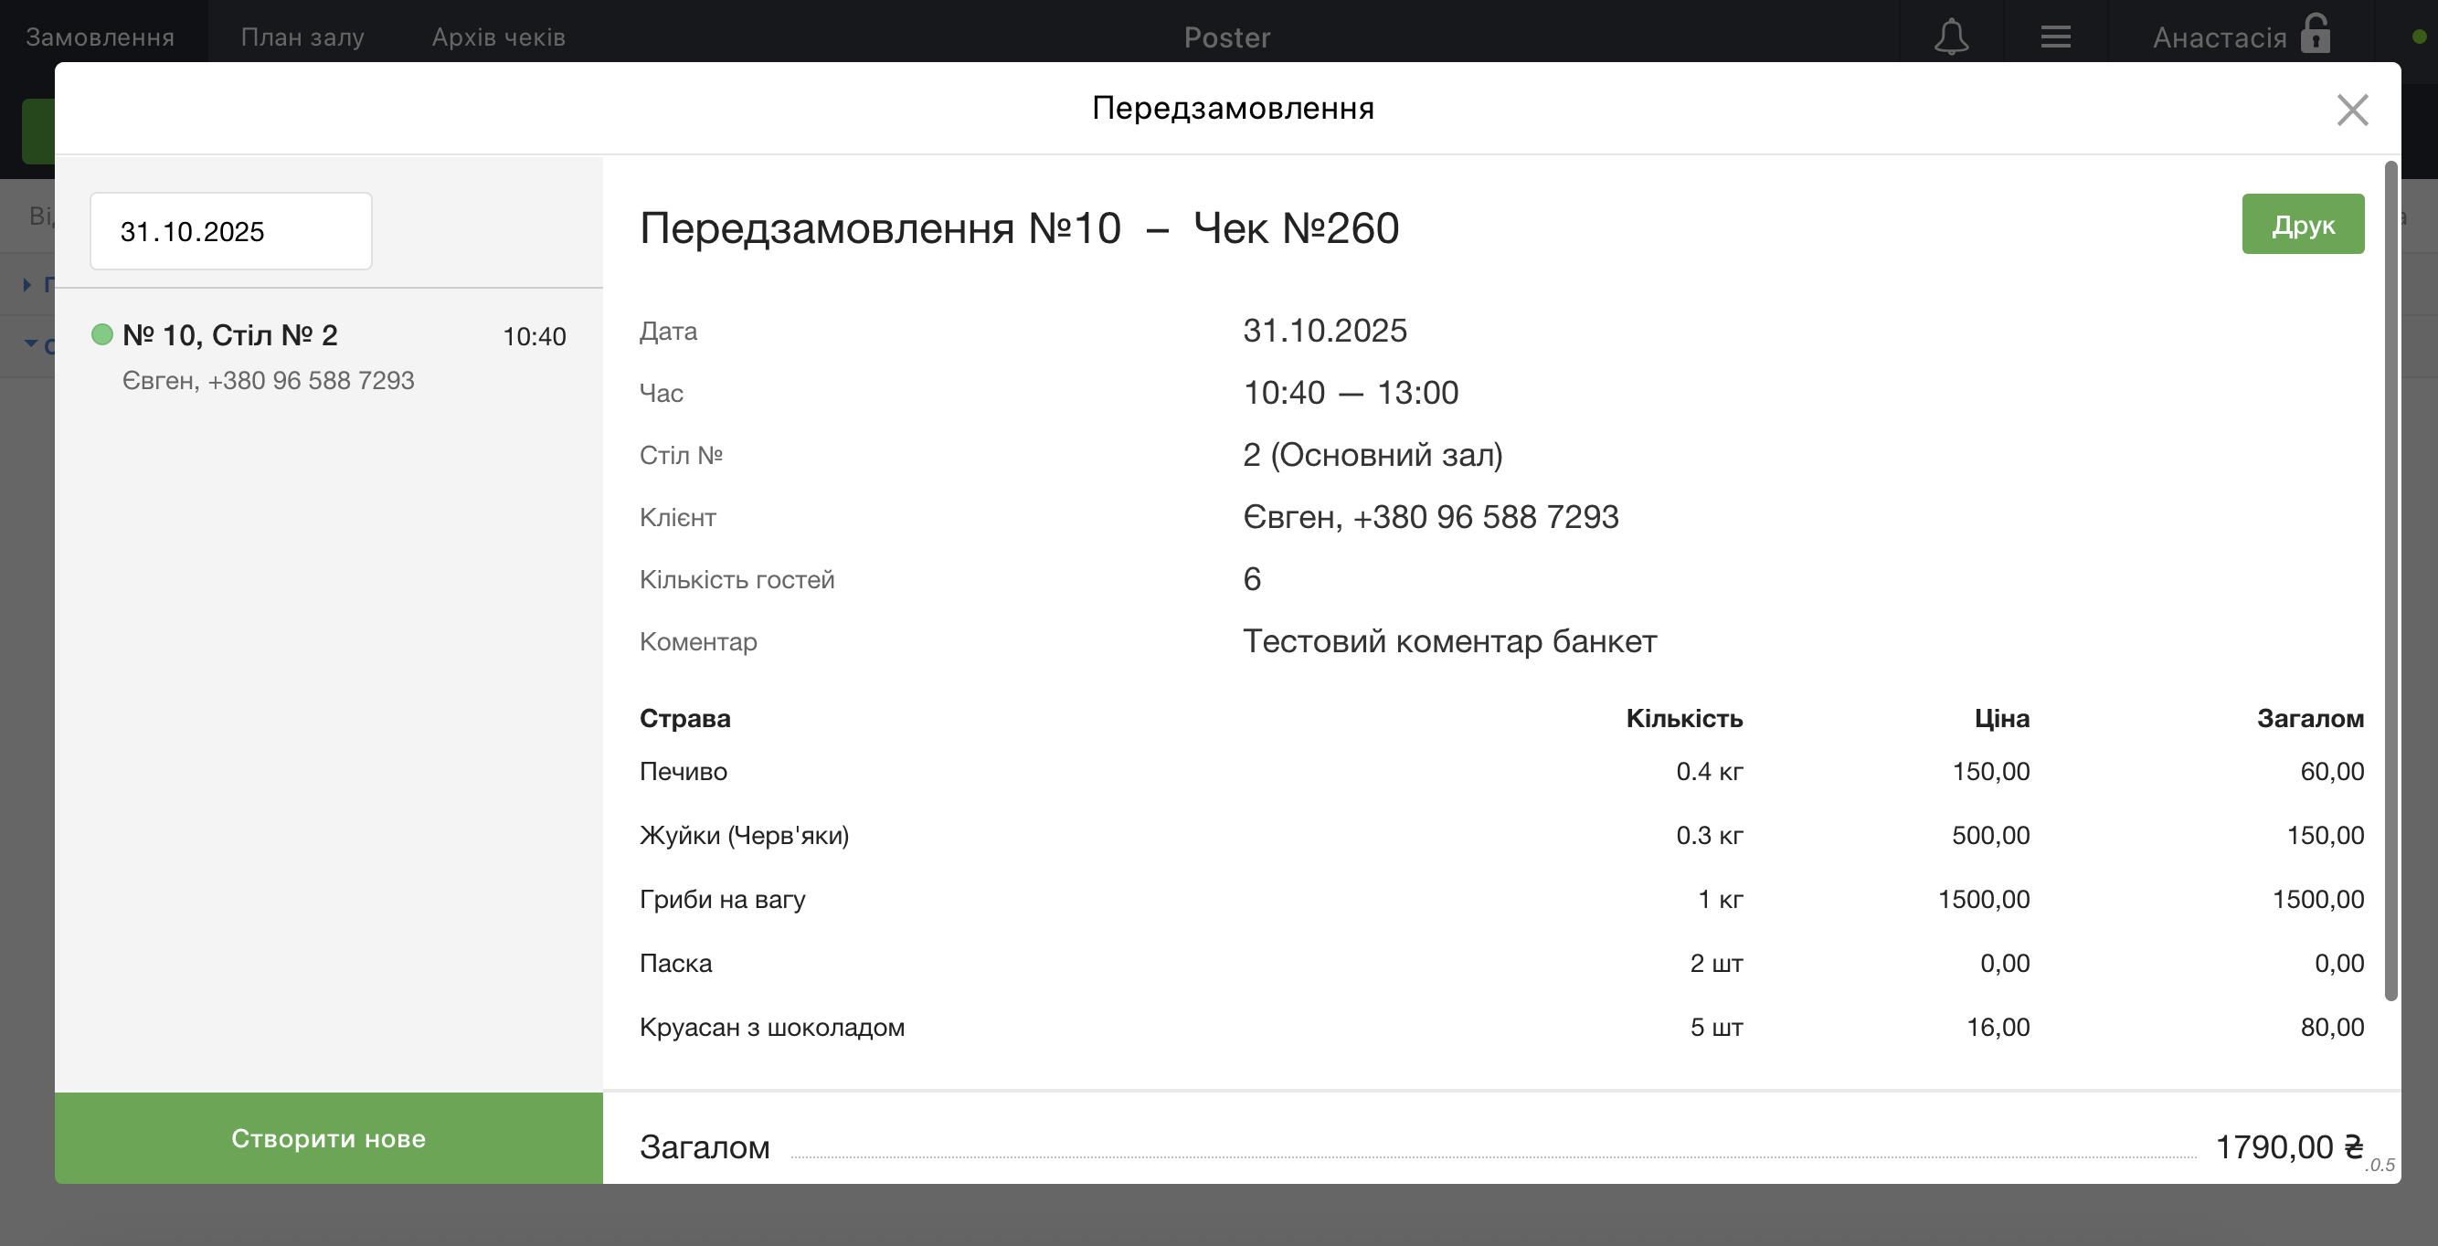Click the green status dot of order №10

tap(102, 334)
